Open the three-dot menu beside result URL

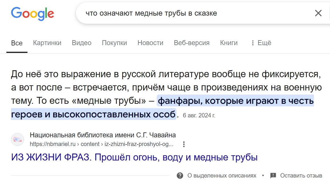point(184,144)
